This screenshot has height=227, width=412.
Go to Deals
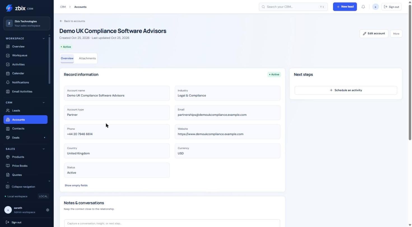point(25,138)
